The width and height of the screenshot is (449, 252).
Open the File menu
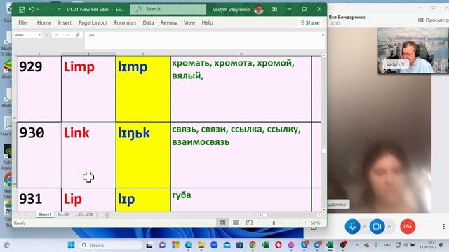pyautogui.click(x=22, y=22)
